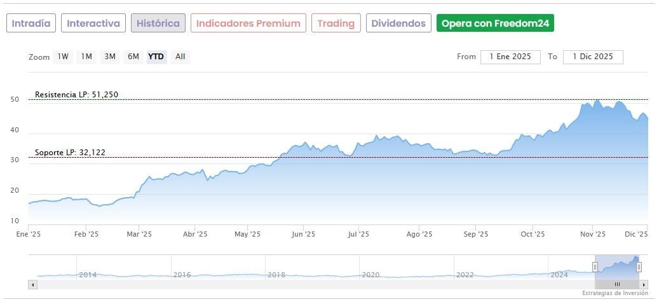The width and height of the screenshot is (659, 304).
Task: Switch zoom to 6M
Action: [x=133, y=57]
